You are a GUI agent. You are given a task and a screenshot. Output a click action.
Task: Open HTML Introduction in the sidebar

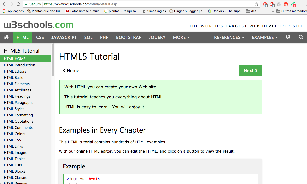(x=26, y=65)
